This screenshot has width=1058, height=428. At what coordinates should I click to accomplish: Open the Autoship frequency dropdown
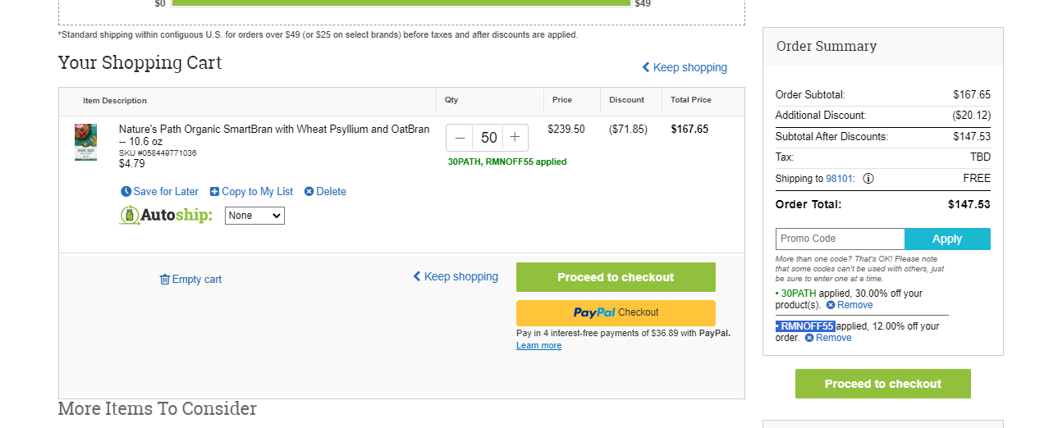click(x=254, y=216)
